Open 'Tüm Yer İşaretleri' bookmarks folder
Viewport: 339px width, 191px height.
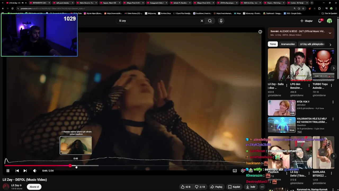click(x=329, y=13)
